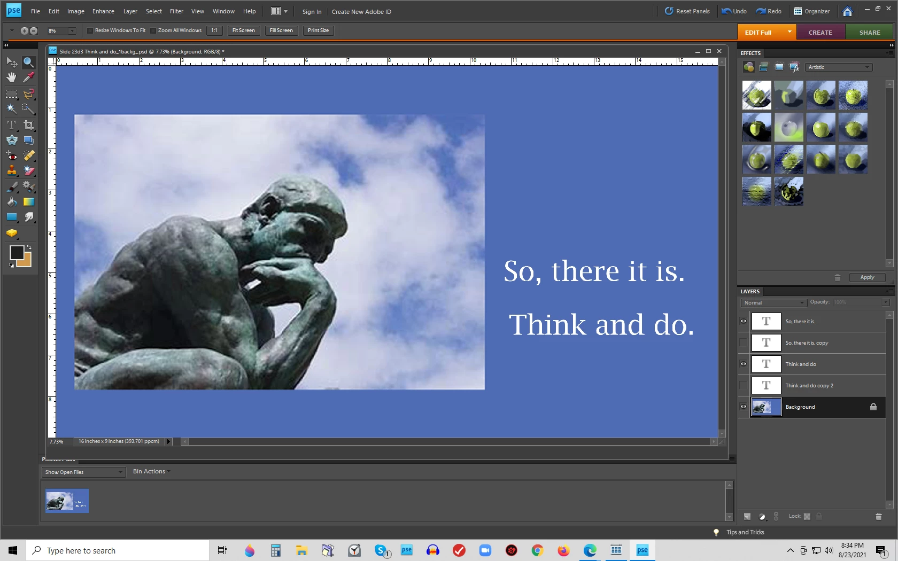This screenshot has width=898, height=561.
Task: Select the Red Eye Removal tool
Action: coord(11,156)
